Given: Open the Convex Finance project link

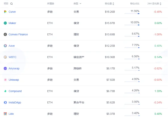Looking at the screenshot, I should pyautogui.click(x=18, y=34).
